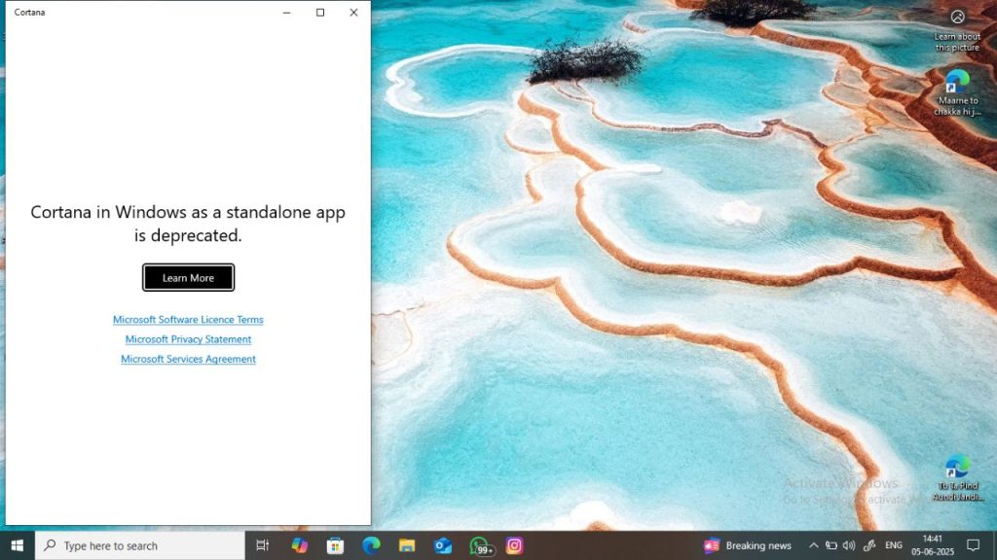Click the Learn More button in Cortana
This screenshot has width=997, height=560.
(188, 277)
